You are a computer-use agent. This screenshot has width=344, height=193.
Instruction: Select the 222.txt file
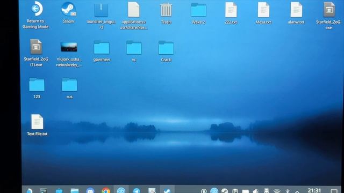tap(231, 13)
